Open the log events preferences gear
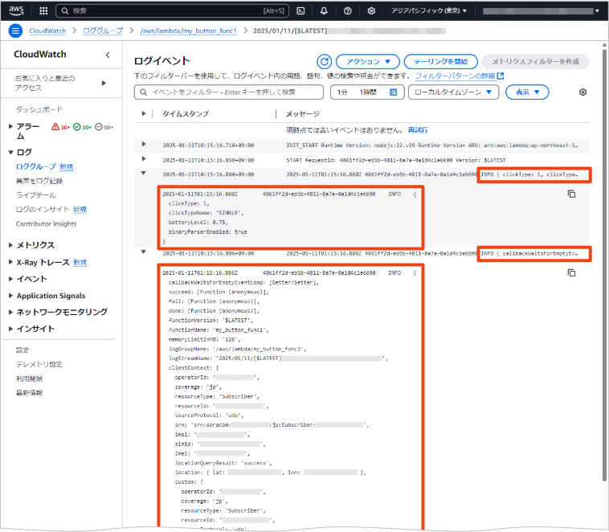The width and height of the screenshot is (609, 532). (582, 92)
